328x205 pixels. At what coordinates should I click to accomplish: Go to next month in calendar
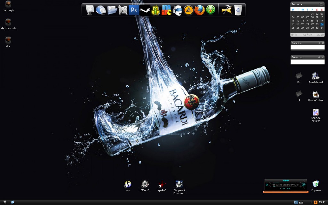pyautogui.click(x=311, y=35)
